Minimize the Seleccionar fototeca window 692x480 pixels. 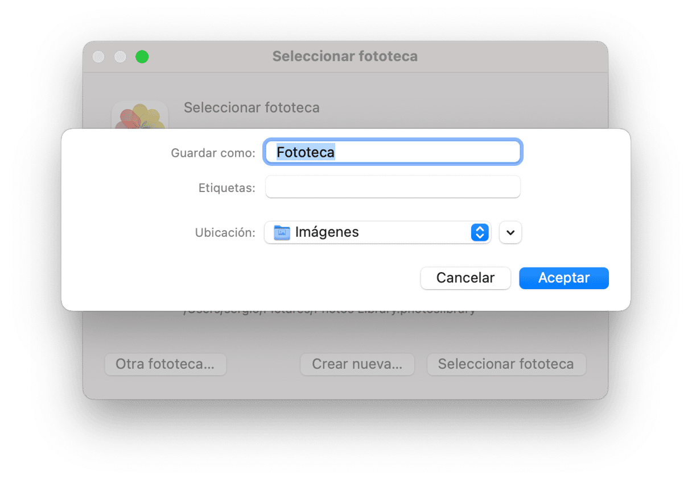point(120,57)
